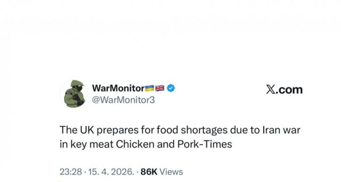Open the @WarMonitor3 handle link

pos(123,100)
